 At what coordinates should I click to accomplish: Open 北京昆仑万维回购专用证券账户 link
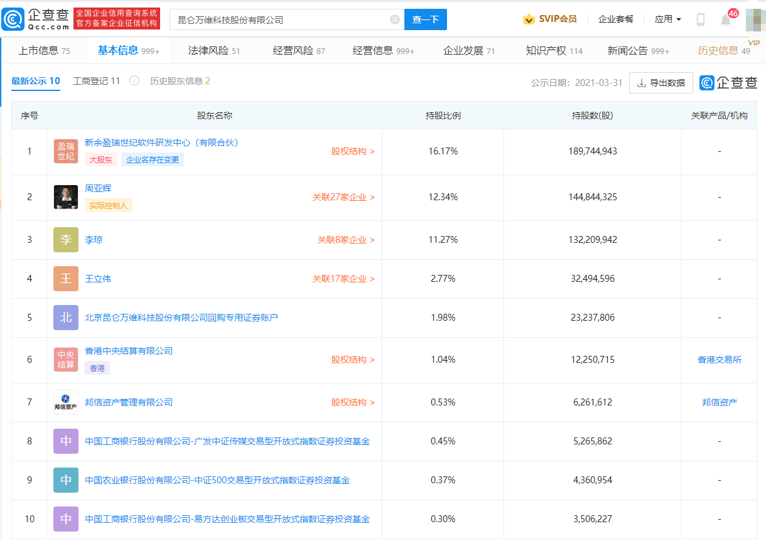point(181,318)
